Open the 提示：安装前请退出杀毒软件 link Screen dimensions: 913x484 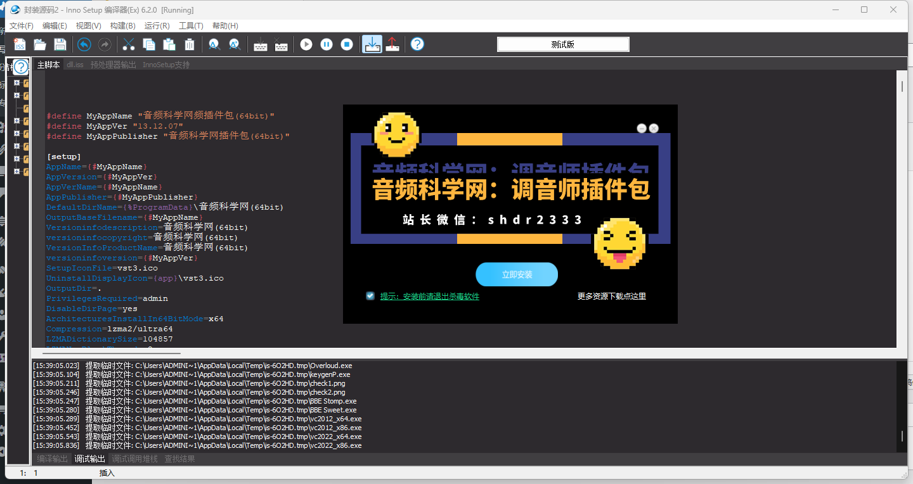[430, 296]
